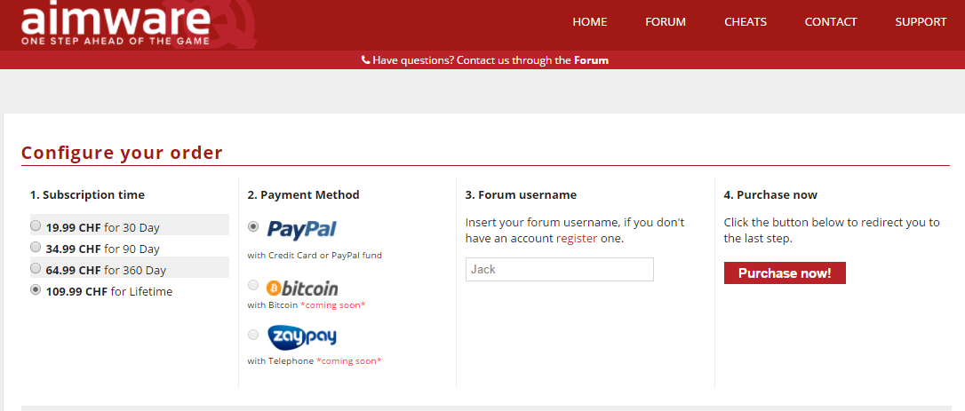Viewport: 965px width, 411px height.
Task: Open the FORUM menu item
Action: [x=666, y=22]
